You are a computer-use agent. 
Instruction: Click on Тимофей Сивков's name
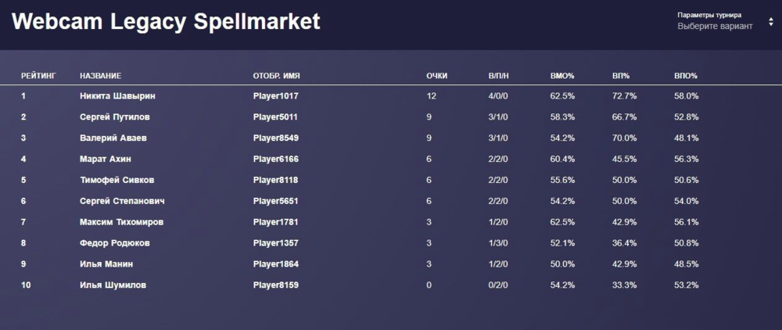click(117, 180)
